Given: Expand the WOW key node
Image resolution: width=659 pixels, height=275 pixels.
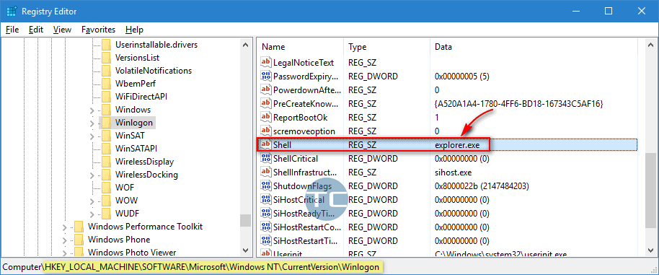Looking at the screenshot, I should [x=92, y=201].
